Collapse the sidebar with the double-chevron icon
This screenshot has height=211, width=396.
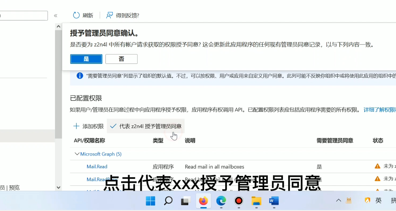tap(56, 16)
